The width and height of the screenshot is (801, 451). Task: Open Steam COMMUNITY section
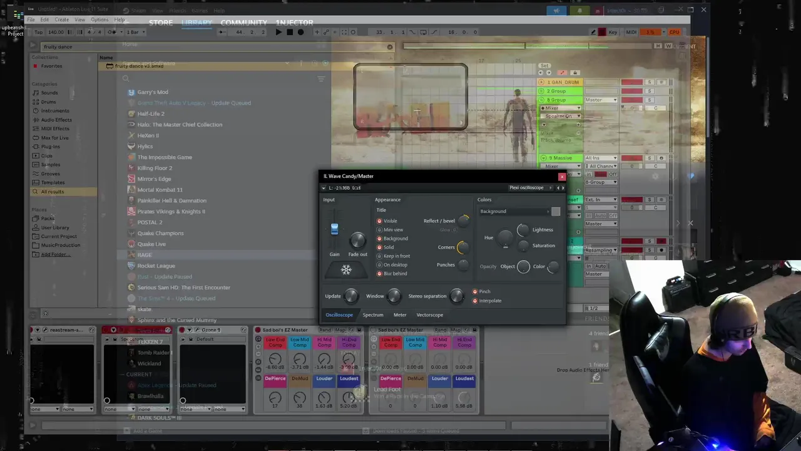tap(243, 23)
